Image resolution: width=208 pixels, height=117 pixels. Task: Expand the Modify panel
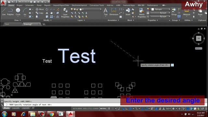pyautogui.click(x=47, y=20)
